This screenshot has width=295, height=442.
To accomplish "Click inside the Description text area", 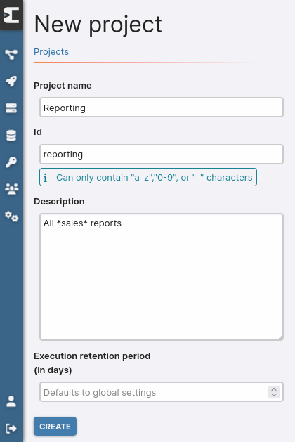I will 162,277.
